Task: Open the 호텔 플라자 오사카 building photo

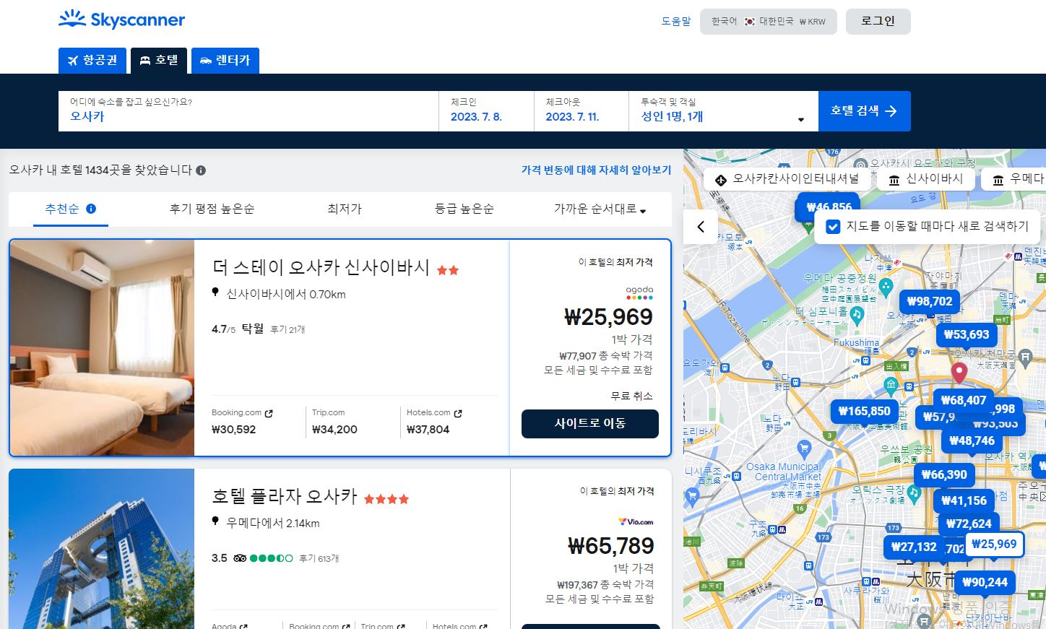Action: (x=102, y=549)
